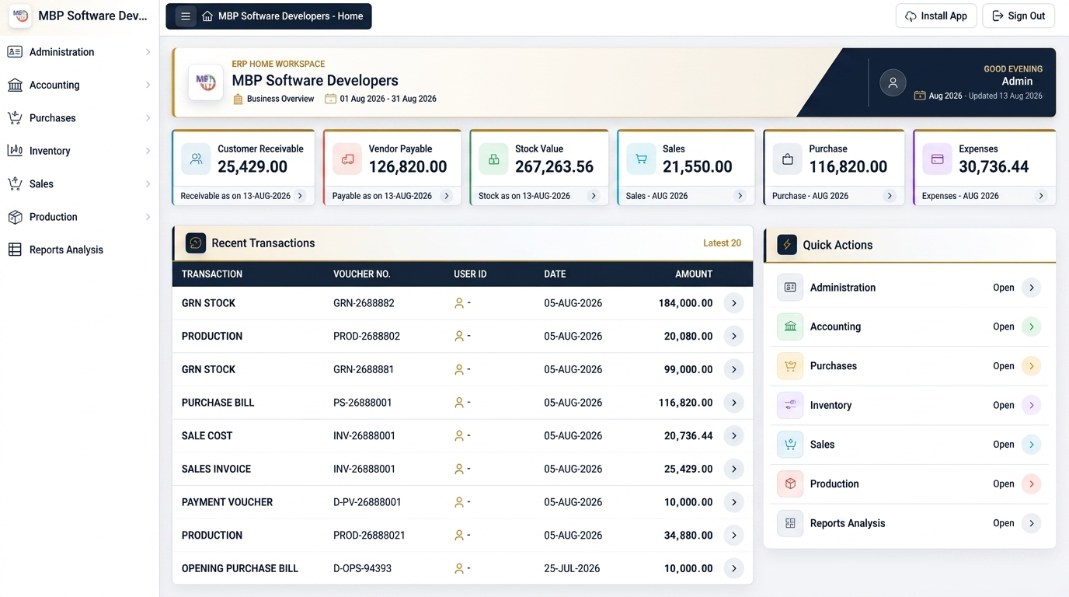This screenshot has width=1069, height=597.
Task: Open PAYMENT VOUCHER row arrow button
Action: (733, 502)
